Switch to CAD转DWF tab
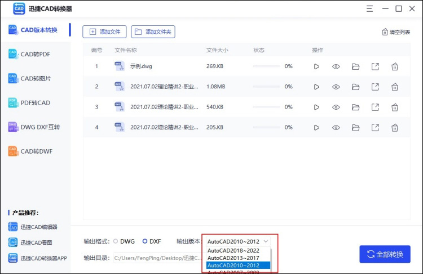This screenshot has width=423, height=274. [x=36, y=151]
